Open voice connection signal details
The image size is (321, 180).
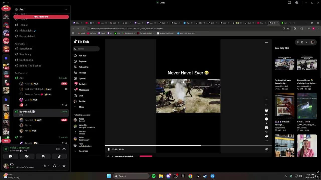(x=6, y=149)
